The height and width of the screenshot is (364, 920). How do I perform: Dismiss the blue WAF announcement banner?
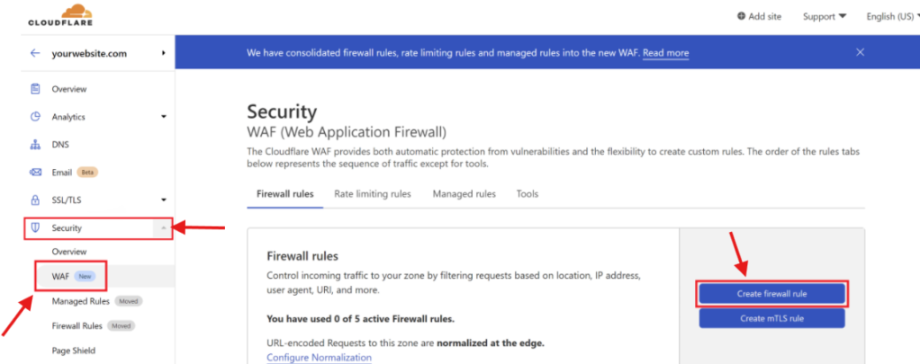pos(860,53)
